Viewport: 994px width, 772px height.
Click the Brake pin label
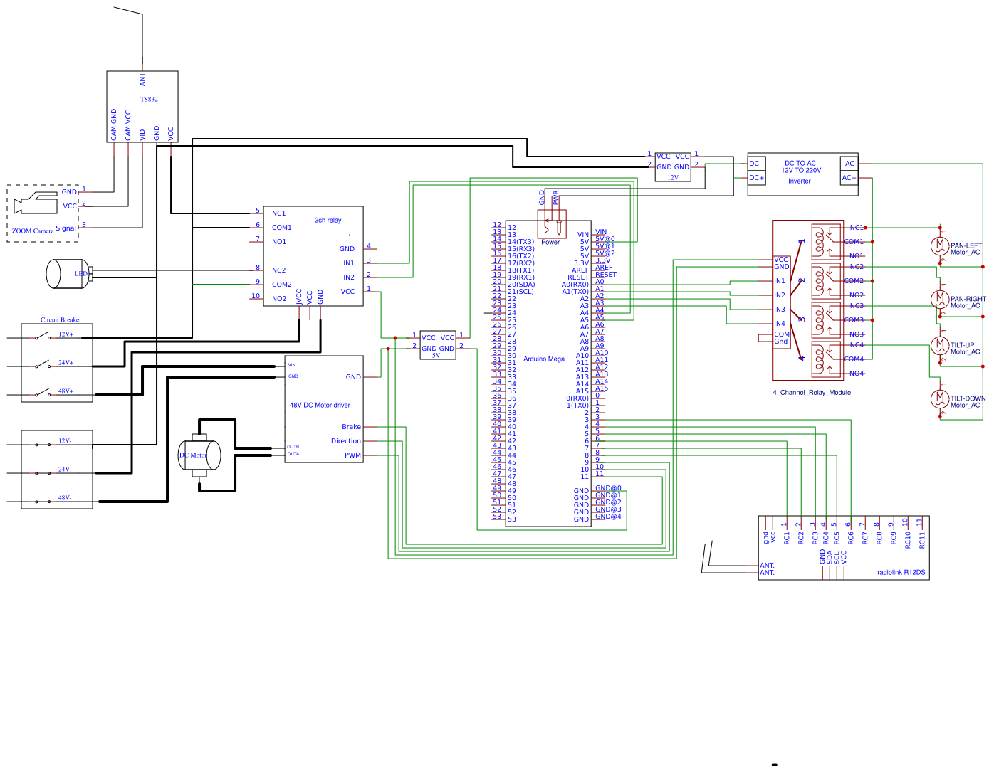coord(351,427)
